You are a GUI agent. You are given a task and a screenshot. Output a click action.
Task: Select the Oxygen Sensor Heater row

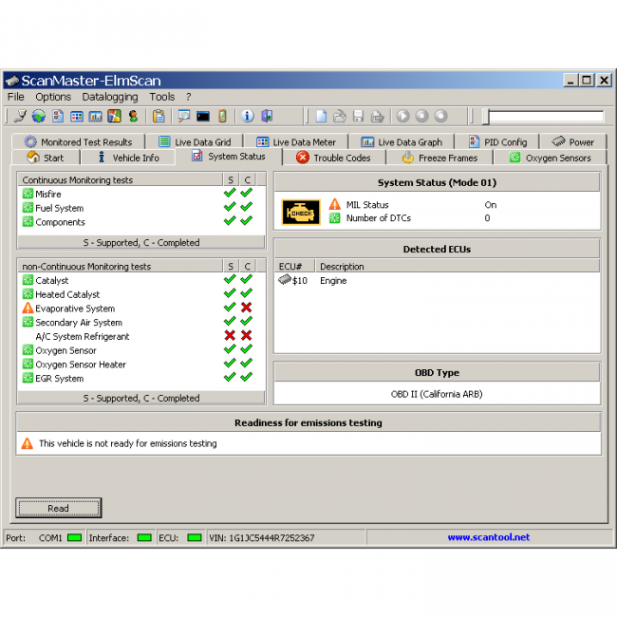click(x=141, y=364)
